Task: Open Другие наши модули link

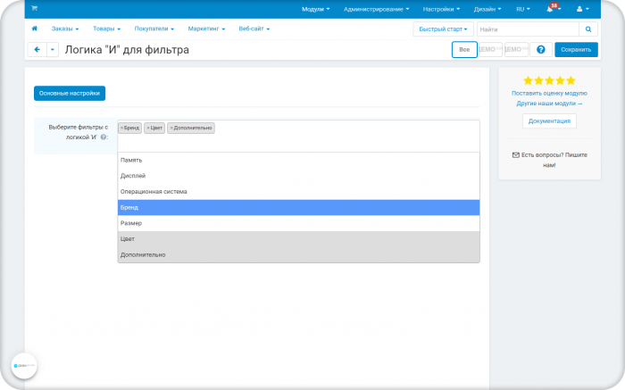Action: tap(549, 104)
